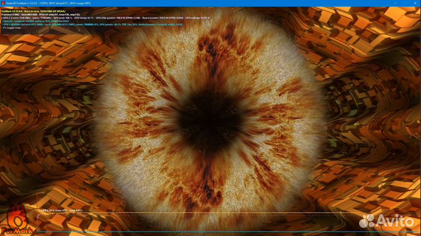
Task: Close the FurMark benchmark window
Action: 415,3
